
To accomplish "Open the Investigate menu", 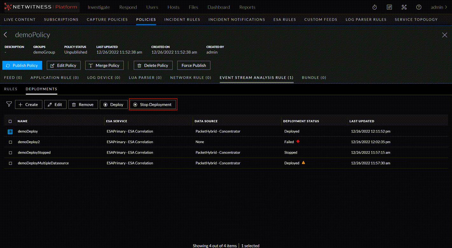I will 99,7.
